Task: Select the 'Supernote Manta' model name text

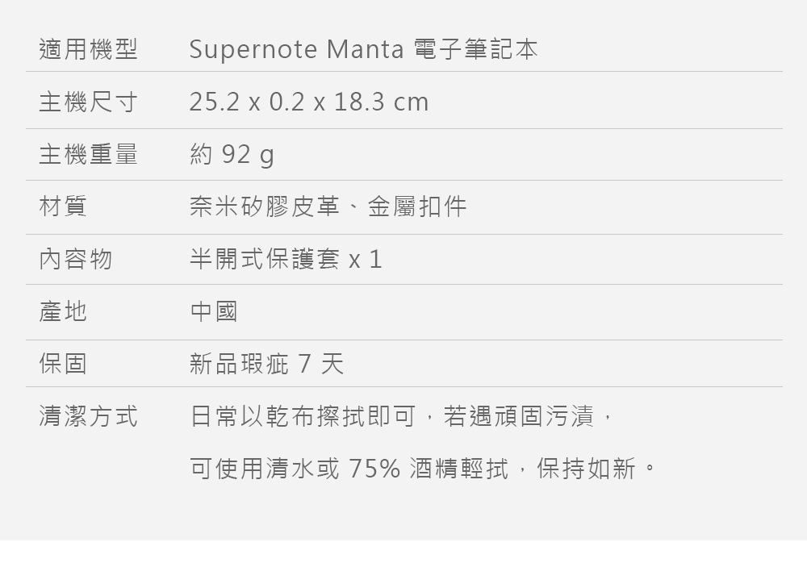Action: pyautogui.click(x=295, y=50)
